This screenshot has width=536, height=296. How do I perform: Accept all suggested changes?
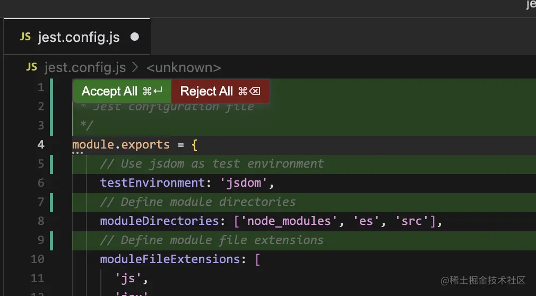pos(122,91)
